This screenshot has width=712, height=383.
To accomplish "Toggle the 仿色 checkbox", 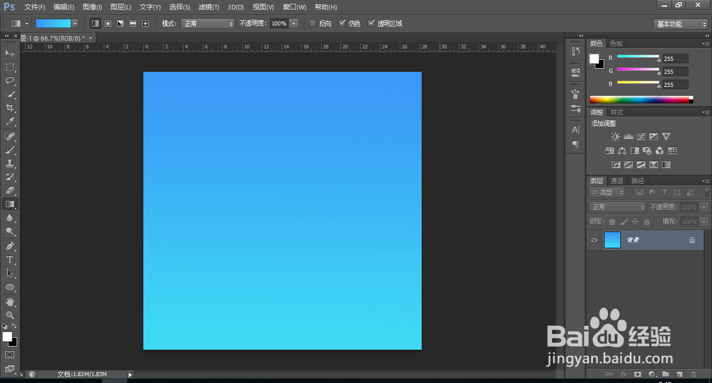I will click(342, 23).
